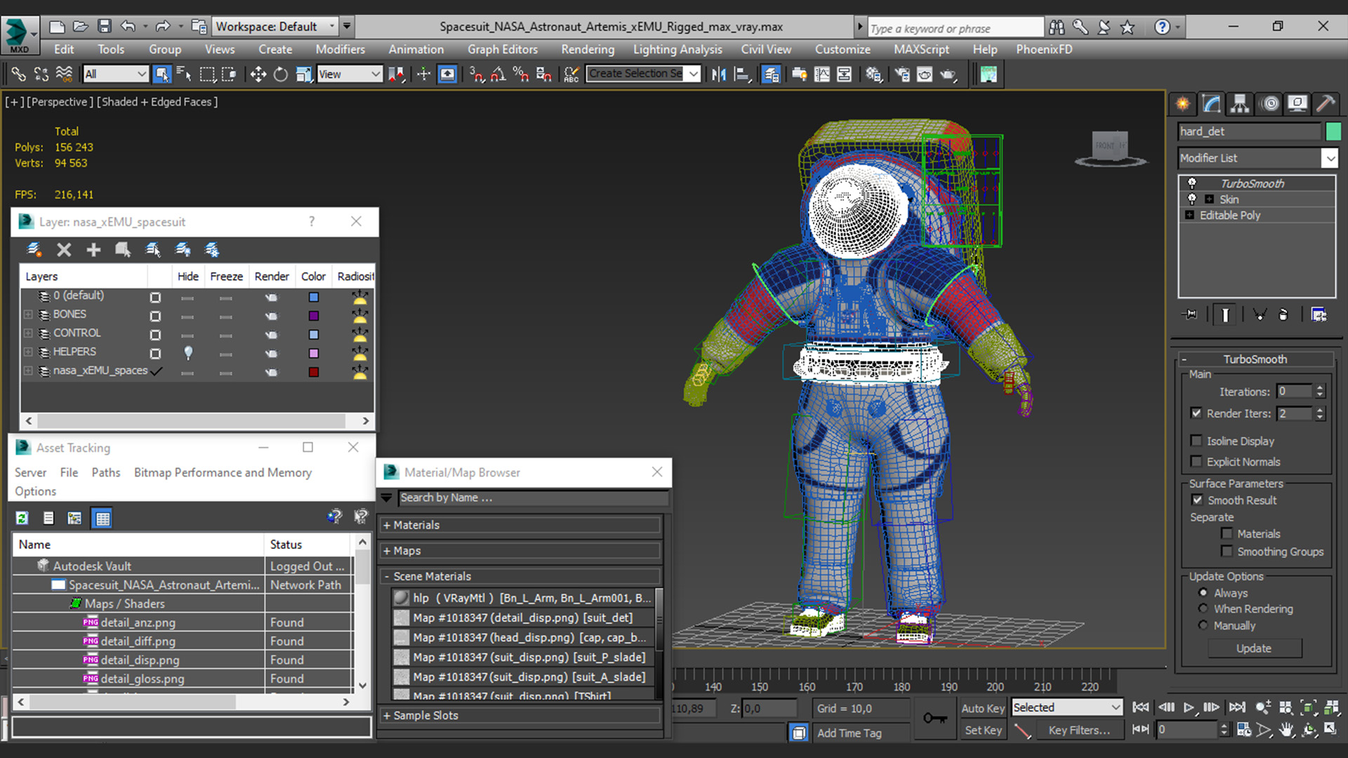
Task: Open the Utilities hammer panel tab
Action: tap(1325, 104)
